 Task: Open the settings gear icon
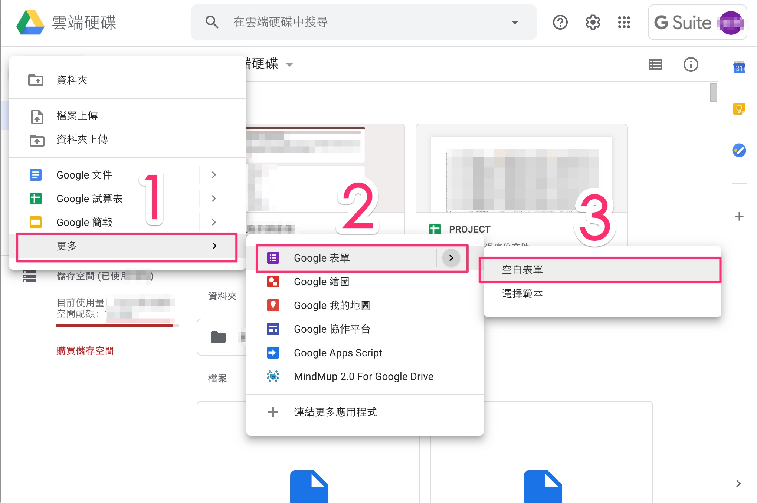click(593, 22)
